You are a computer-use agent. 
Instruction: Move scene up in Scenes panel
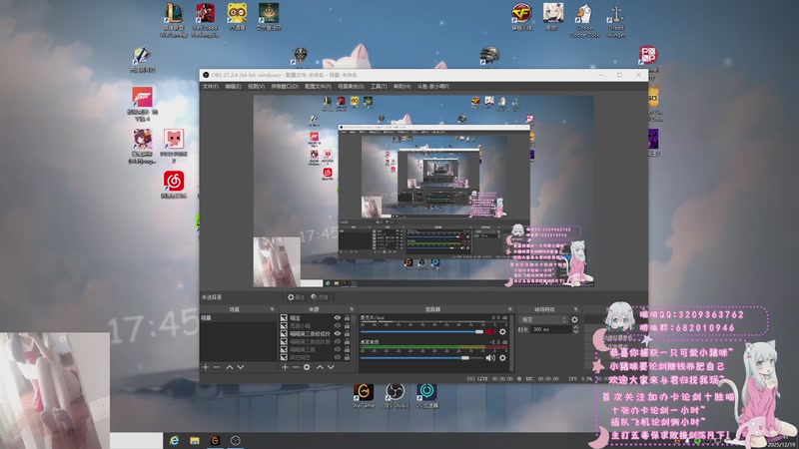(230, 367)
